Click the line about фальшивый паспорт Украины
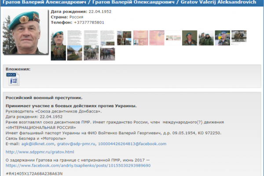The image size is (264, 176). coord(114,133)
